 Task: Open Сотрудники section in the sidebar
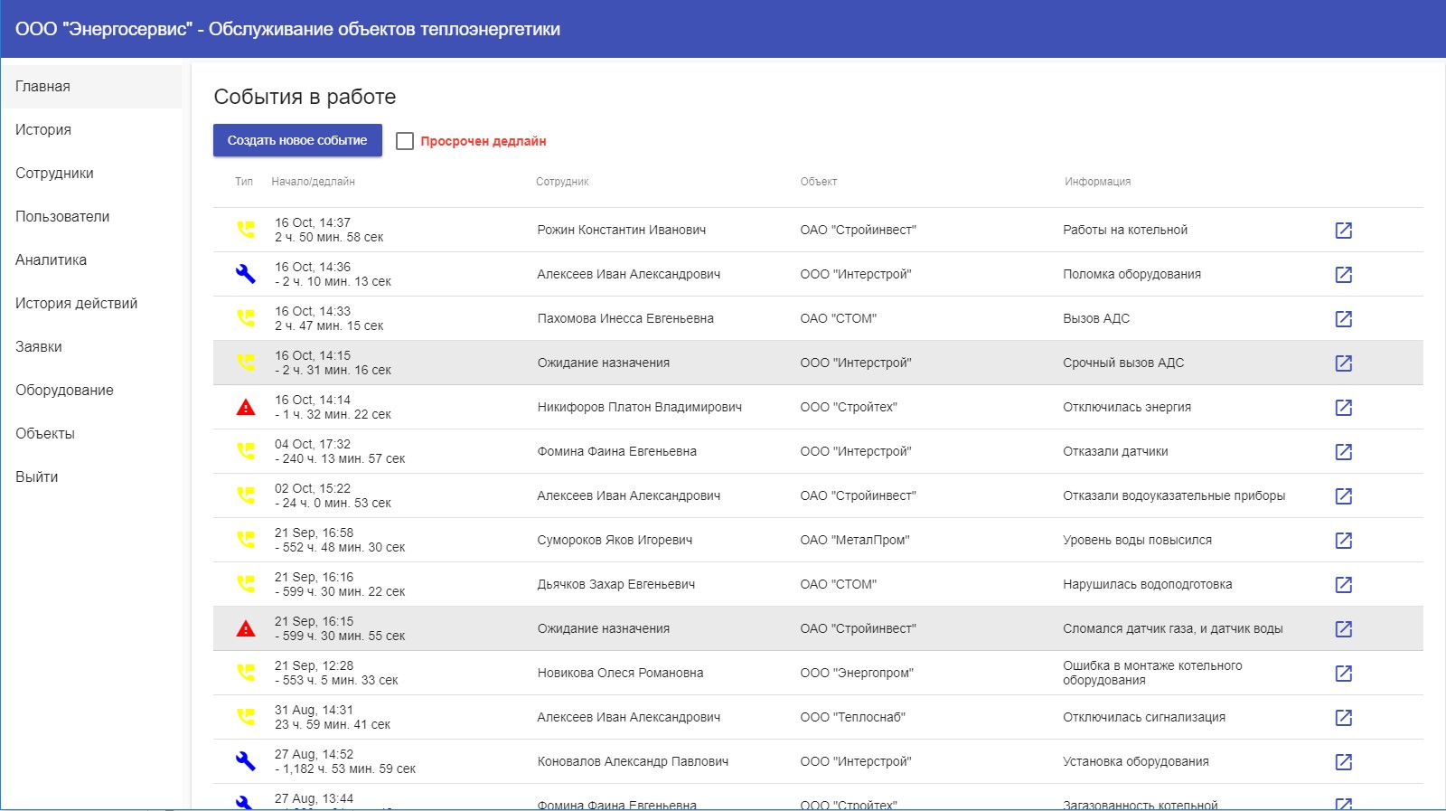click(x=91, y=174)
